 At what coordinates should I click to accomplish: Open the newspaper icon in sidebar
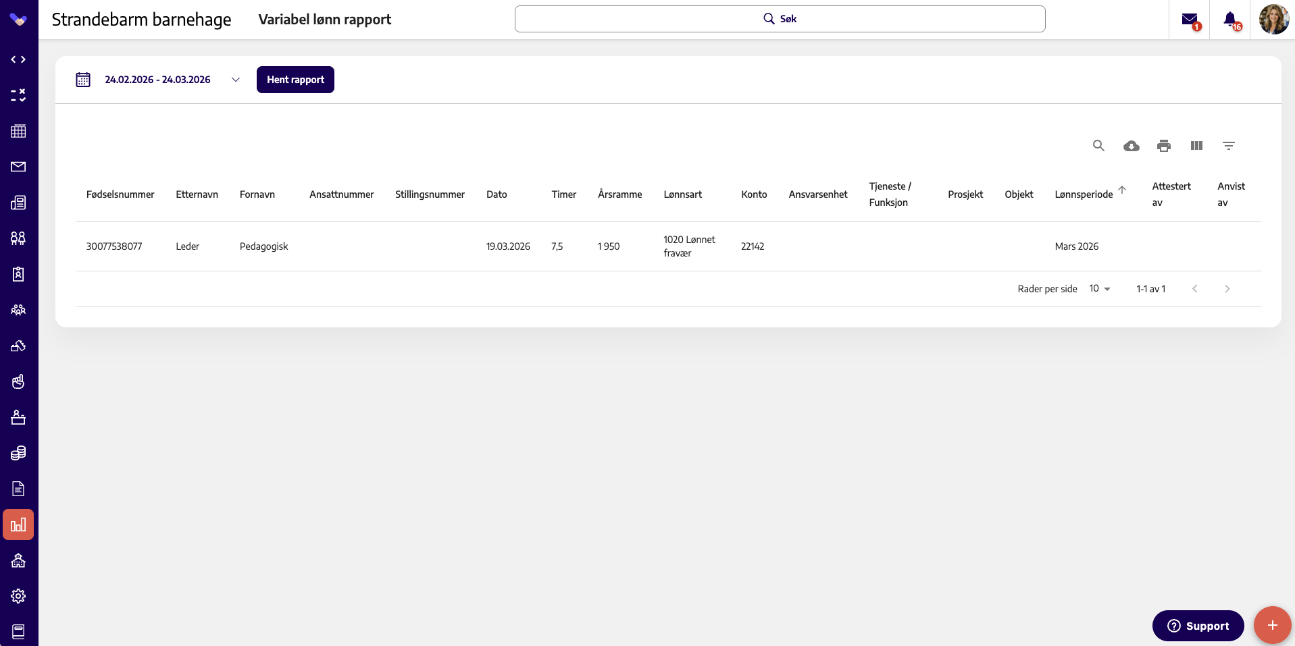pyautogui.click(x=18, y=203)
